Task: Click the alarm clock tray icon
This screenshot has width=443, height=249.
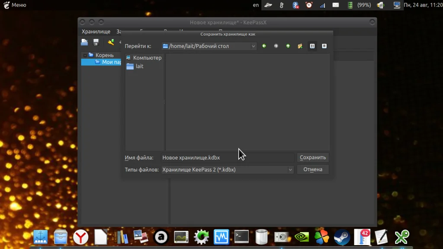Action: coord(309,5)
